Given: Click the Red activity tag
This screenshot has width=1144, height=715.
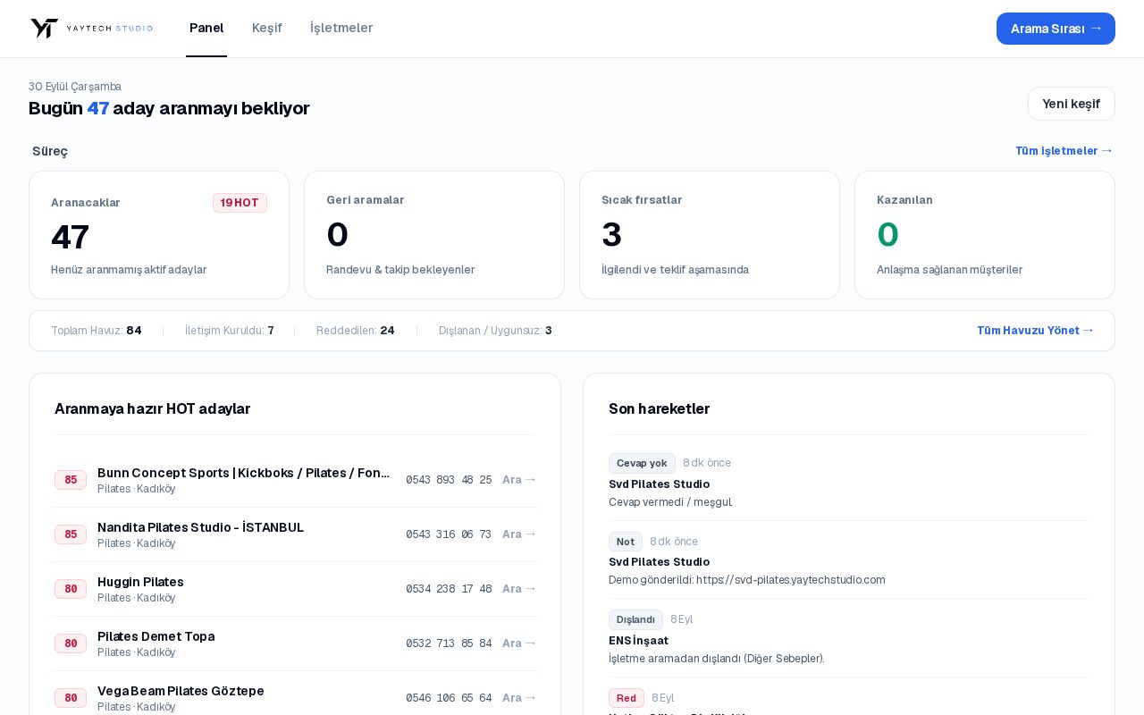Looking at the screenshot, I should 627,698.
